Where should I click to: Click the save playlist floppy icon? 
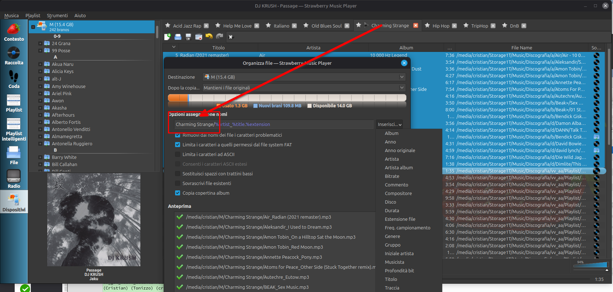coord(188,36)
